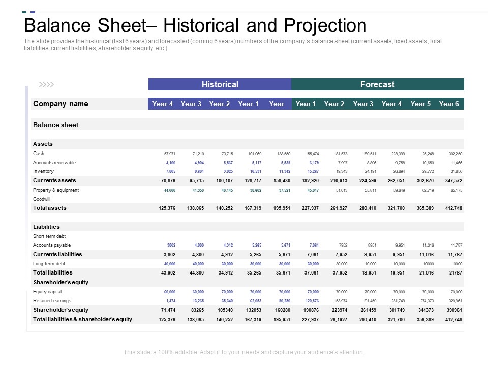Image resolution: width=488 pixels, height=366 pixels.
Task: Click Accounts payable value '3802'
Action: click(171, 245)
